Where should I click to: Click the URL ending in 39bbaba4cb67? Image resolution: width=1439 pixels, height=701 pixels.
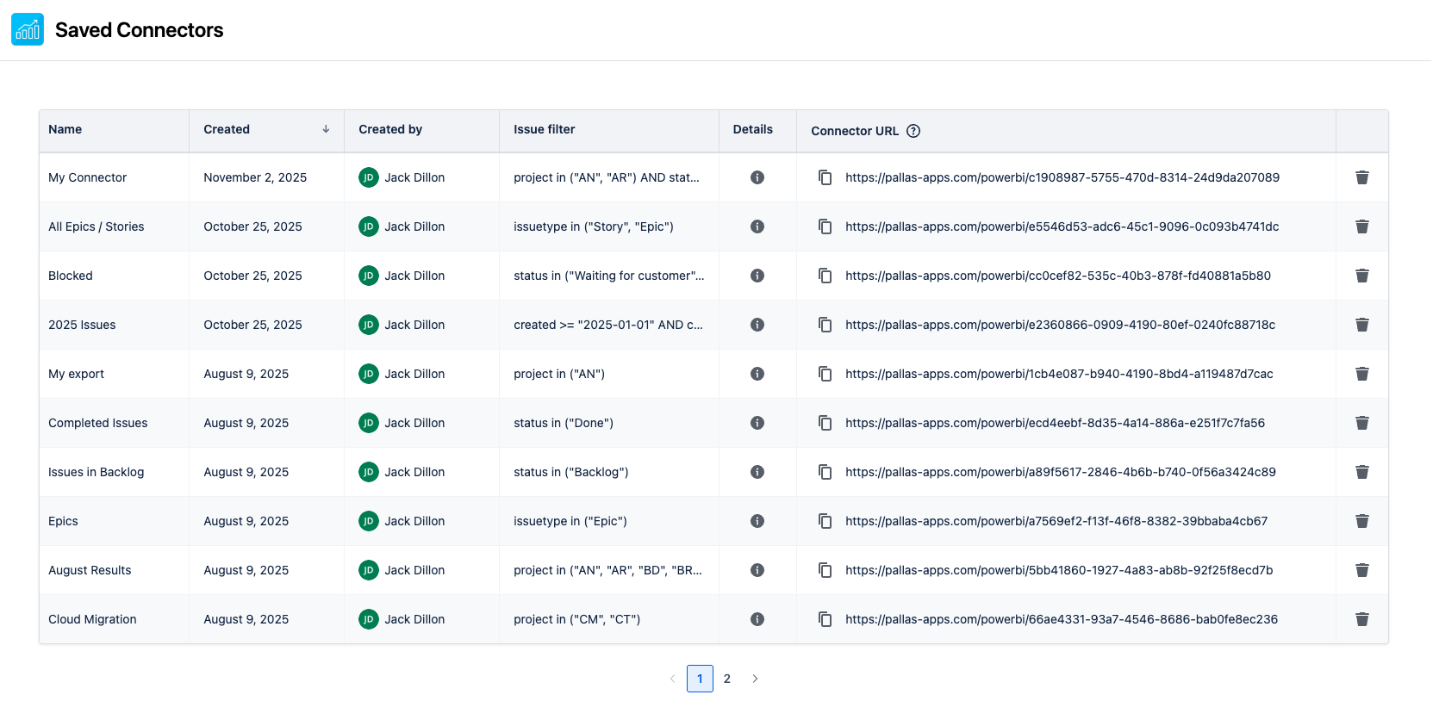(x=1056, y=521)
